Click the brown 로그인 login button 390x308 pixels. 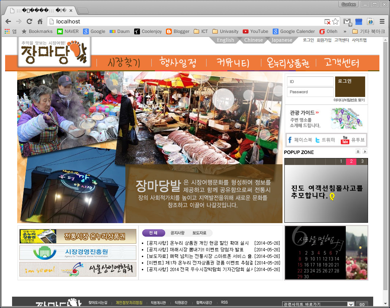tap(350, 87)
